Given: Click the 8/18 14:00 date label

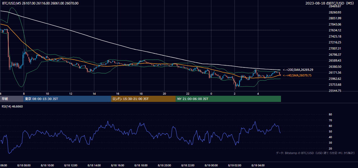Looking at the screenshot, I should (x=94, y=165).
